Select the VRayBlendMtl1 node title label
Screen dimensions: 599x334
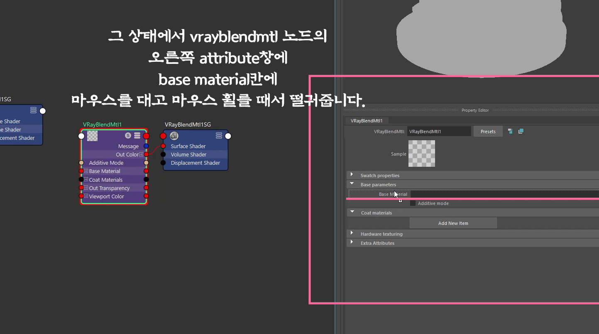(x=102, y=124)
